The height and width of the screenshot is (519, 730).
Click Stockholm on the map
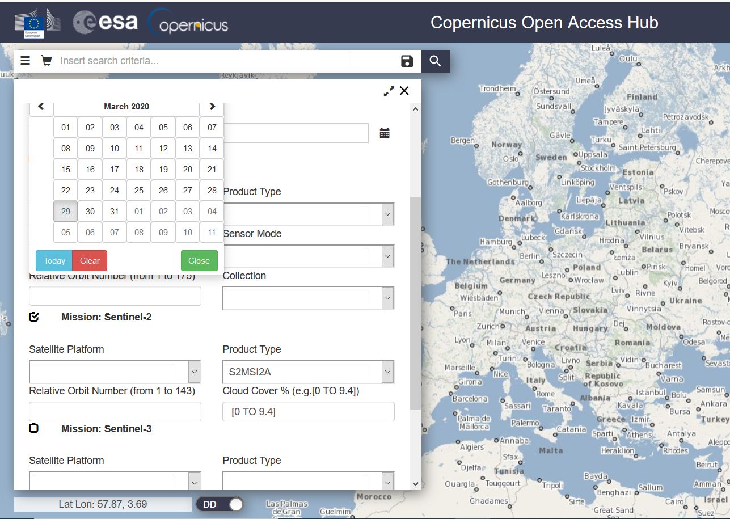598,168
